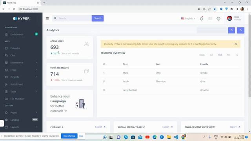This screenshot has width=251, height=141.
Task: Click the Handle column header
Action: (x=204, y=64)
